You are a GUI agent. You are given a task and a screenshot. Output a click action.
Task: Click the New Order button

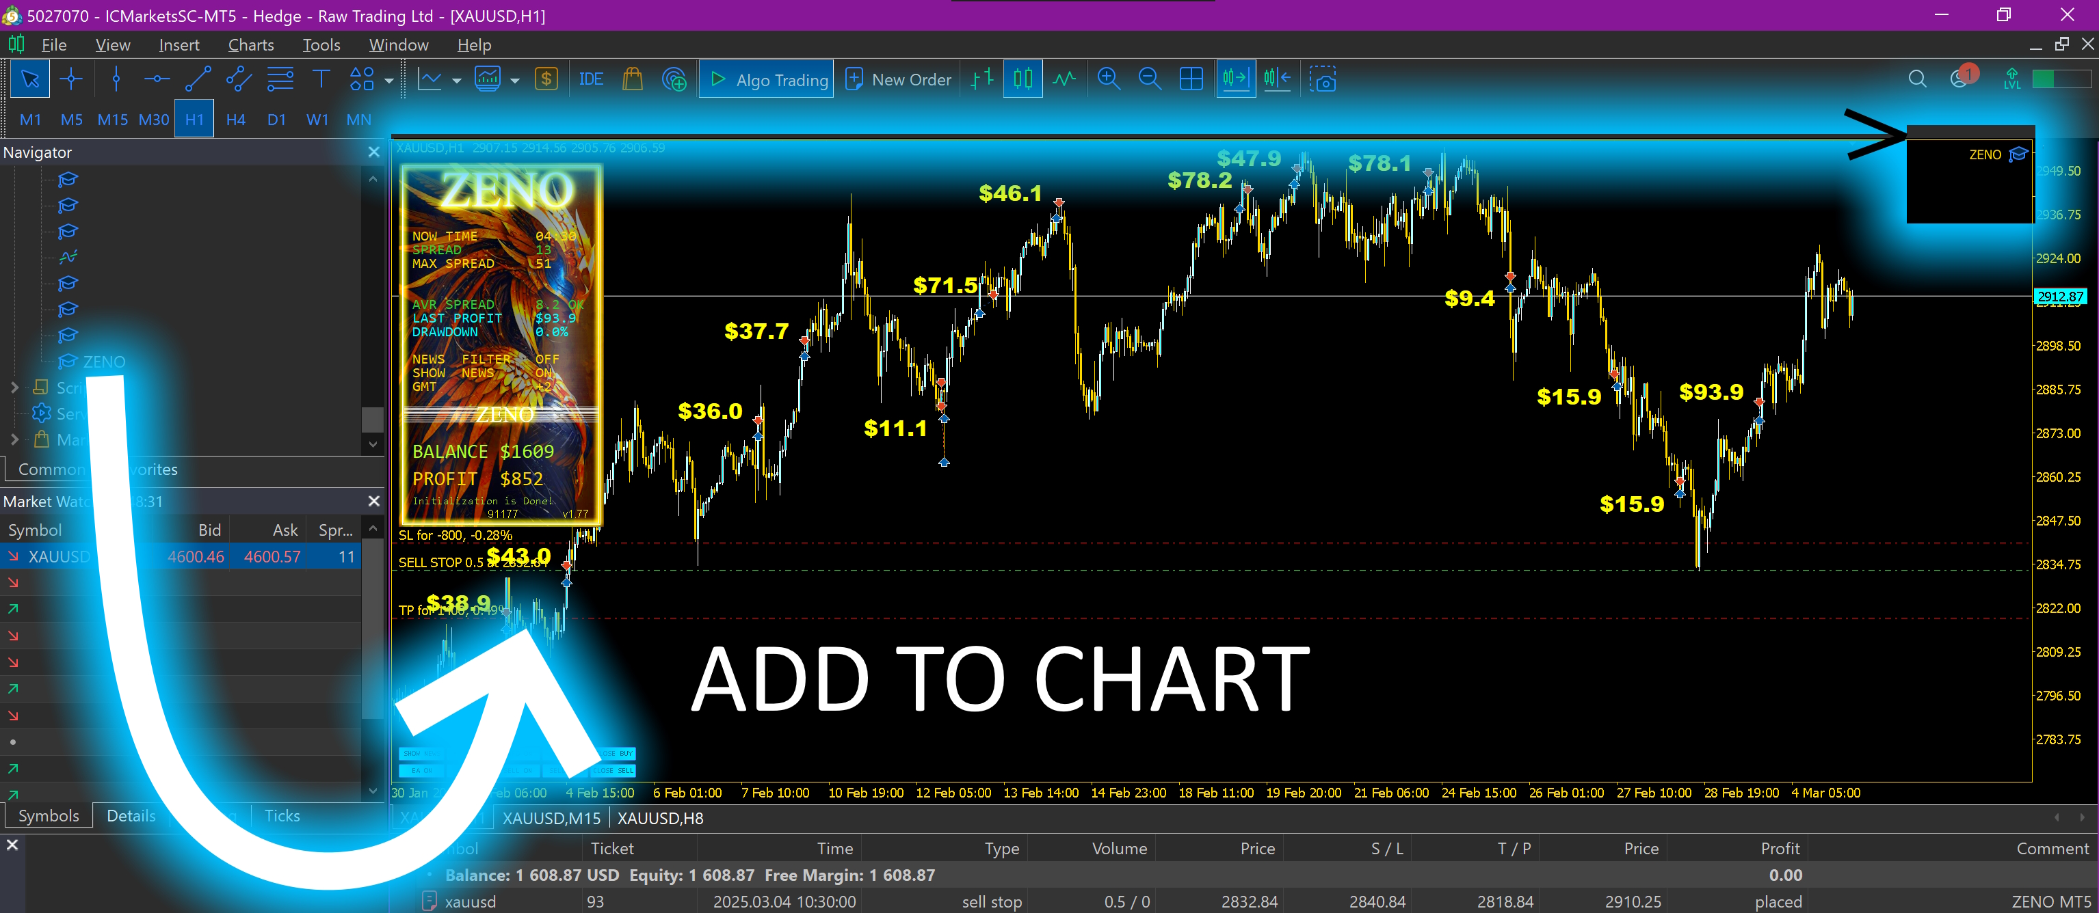(898, 79)
